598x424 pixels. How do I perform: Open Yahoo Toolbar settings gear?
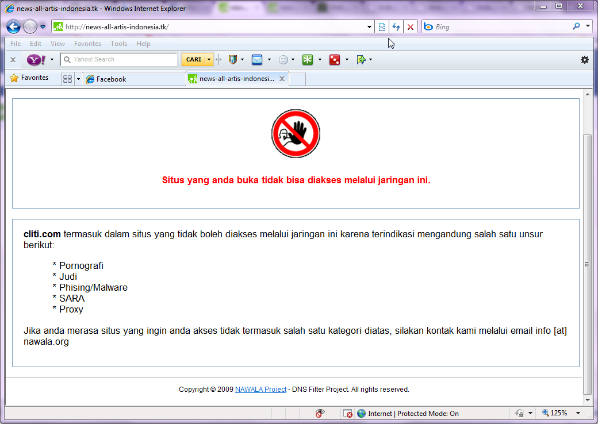point(585,59)
